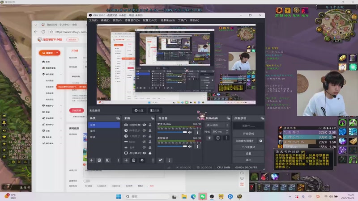Add a new scene transition
The height and width of the screenshot is (201, 358).
pyautogui.click(x=209, y=138)
